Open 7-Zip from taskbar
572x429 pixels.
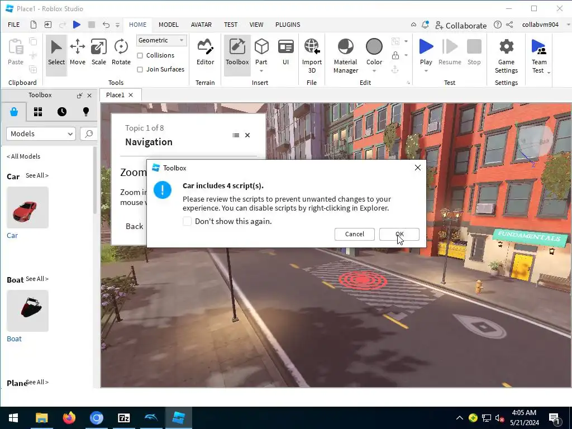tap(123, 418)
